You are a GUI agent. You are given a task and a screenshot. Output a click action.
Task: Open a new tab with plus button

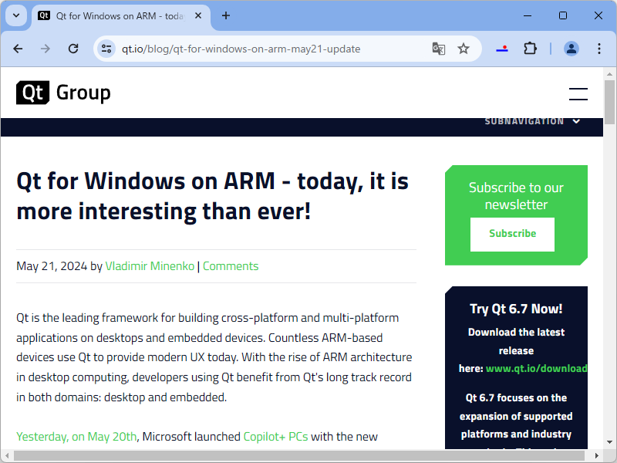226,15
